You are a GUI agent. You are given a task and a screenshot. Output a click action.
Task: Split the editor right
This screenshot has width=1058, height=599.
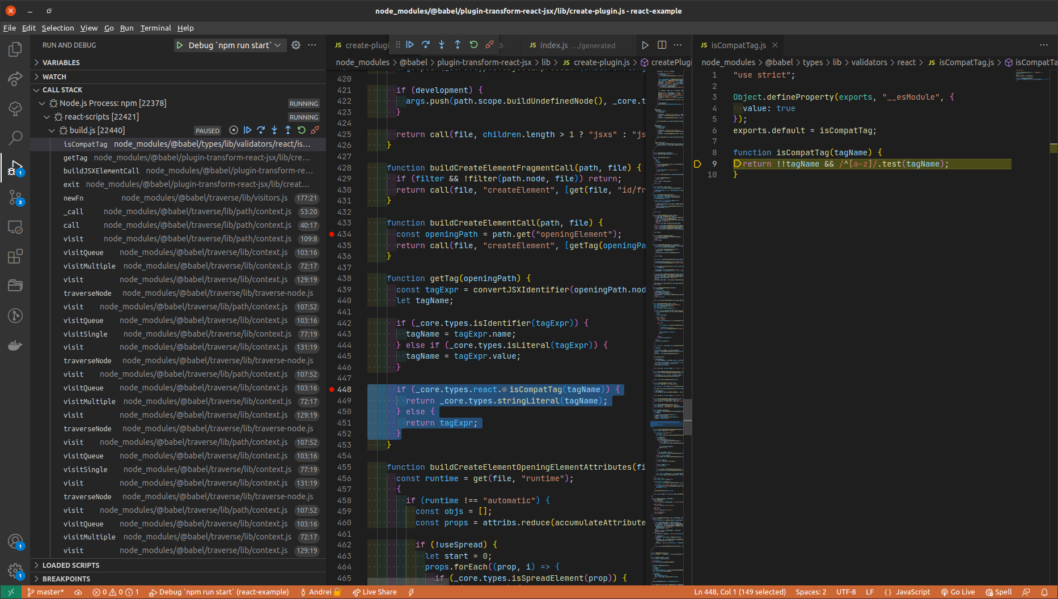(662, 45)
